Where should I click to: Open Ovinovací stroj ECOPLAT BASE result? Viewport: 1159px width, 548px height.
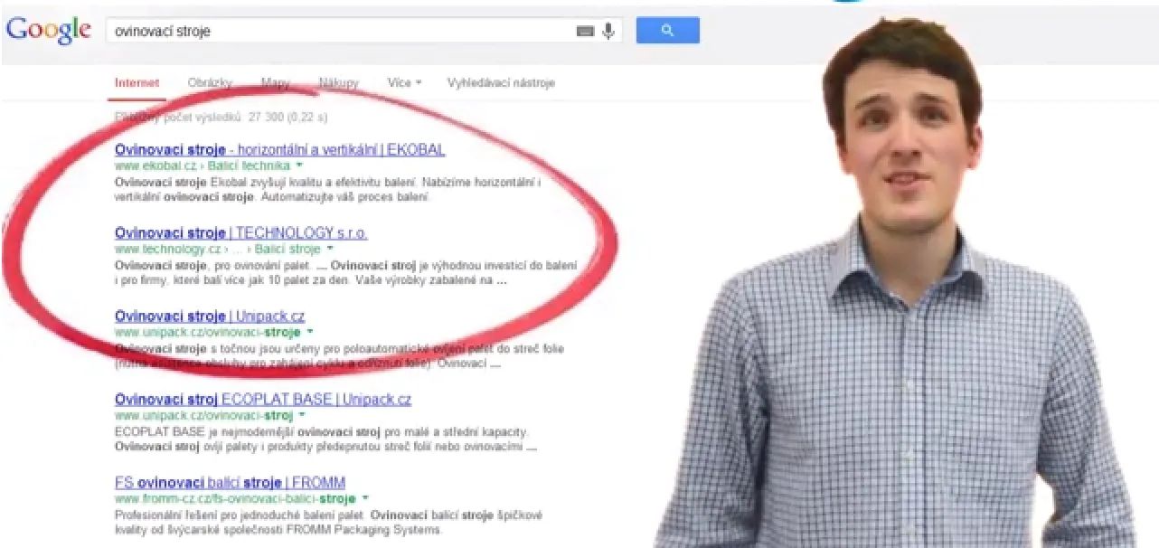point(263,399)
